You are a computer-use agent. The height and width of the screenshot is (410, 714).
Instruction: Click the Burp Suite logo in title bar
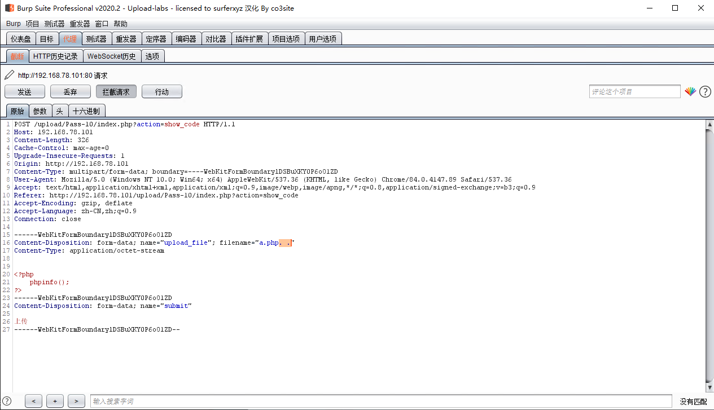[9, 8]
